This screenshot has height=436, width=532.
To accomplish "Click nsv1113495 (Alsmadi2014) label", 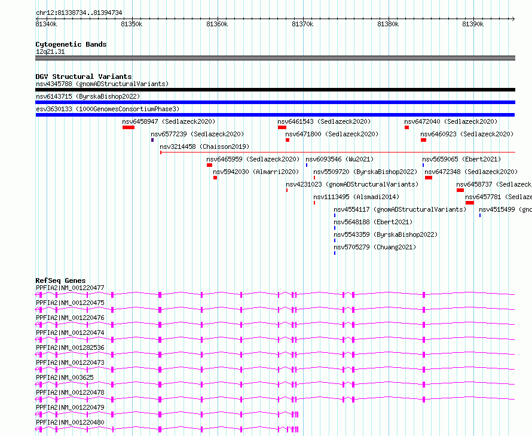I will 356,197.
